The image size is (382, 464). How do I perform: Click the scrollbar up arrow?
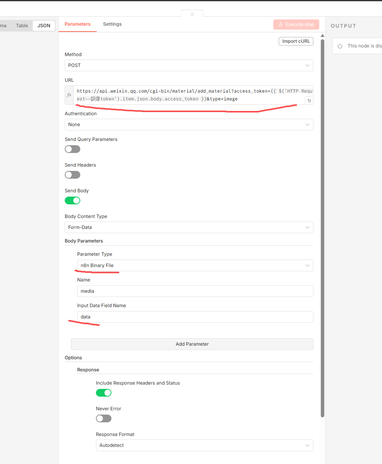[x=322, y=36]
